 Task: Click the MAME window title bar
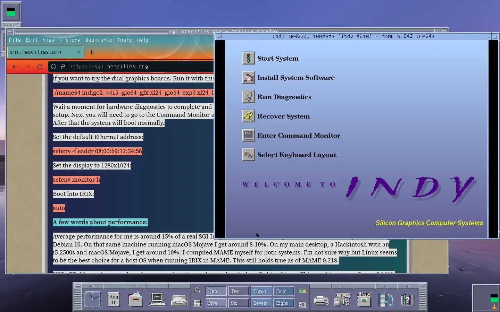(353, 36)
